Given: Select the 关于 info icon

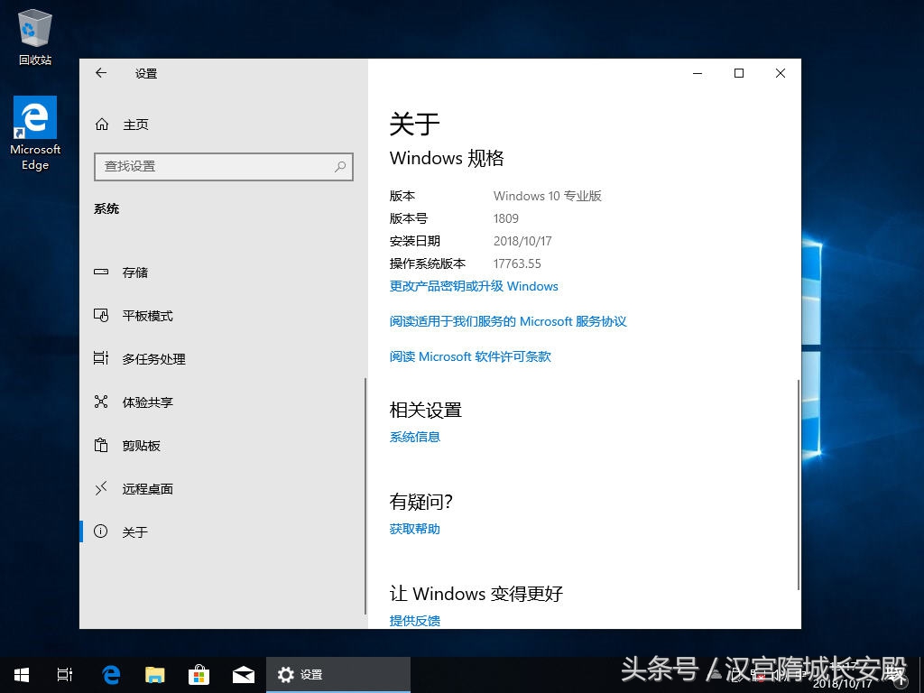Looking at the screenshot, I should tap(101, 531).
